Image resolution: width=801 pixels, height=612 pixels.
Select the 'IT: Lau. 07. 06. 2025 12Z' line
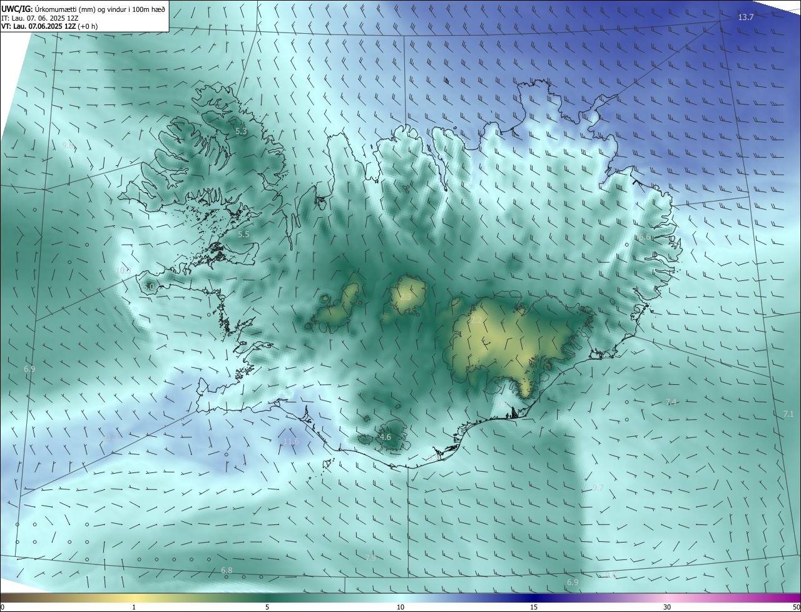click(x=39, y=18)
